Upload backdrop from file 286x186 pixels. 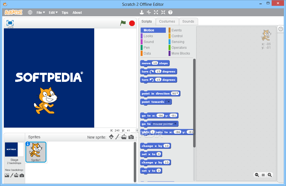tap(16, 175)
